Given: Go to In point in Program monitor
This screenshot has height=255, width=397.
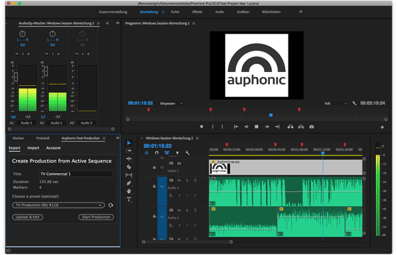Looking at the screenshot, I should pos(236,127).
